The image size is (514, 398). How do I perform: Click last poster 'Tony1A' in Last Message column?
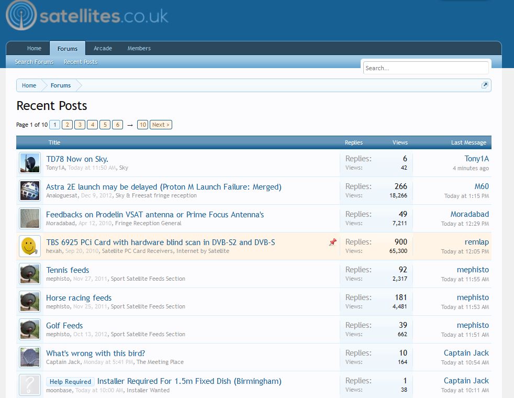477,159
